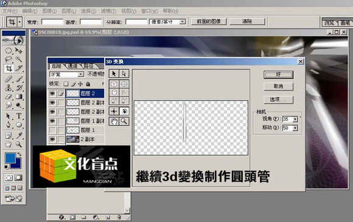Swap foreground and background colors

19,154
